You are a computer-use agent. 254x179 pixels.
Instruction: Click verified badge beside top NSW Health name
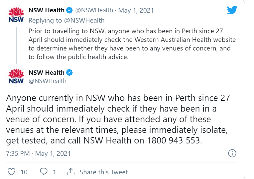tap(69, 10)
